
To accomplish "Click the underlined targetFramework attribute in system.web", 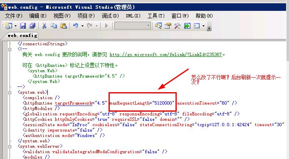I will tap(74, 103).
